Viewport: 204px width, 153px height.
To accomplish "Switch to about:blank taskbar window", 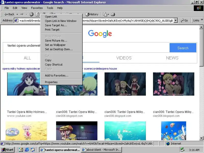I will pyautogui.click(x=102, y=150).
